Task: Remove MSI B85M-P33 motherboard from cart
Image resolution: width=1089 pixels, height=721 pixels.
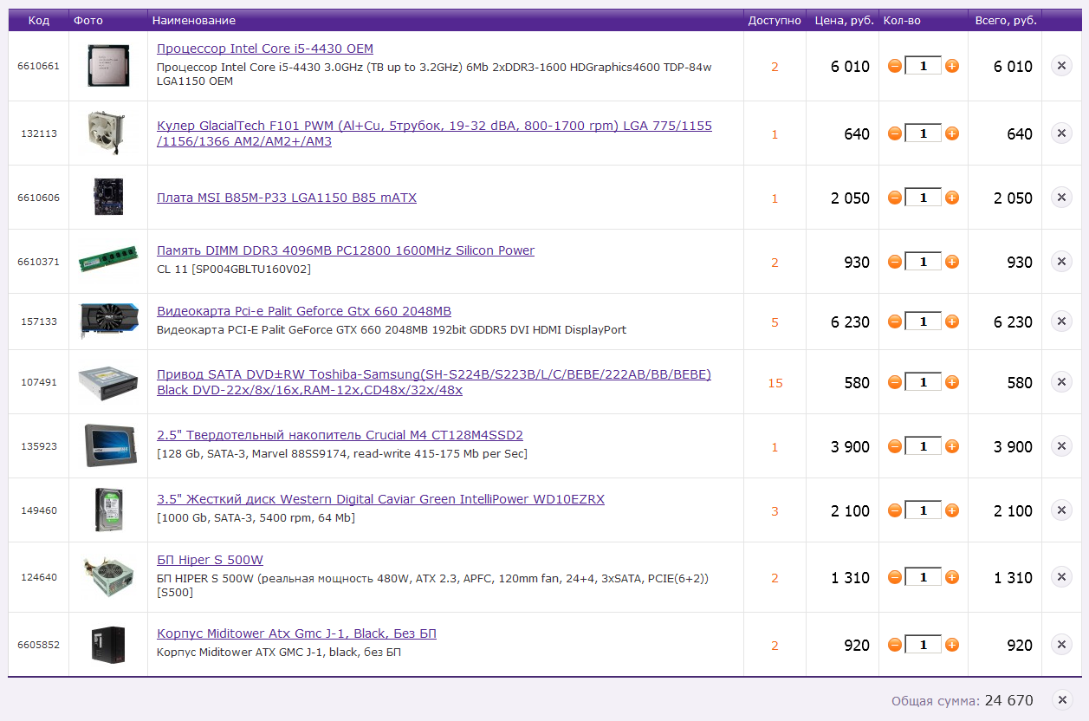Action: [x=1061, y=198]
